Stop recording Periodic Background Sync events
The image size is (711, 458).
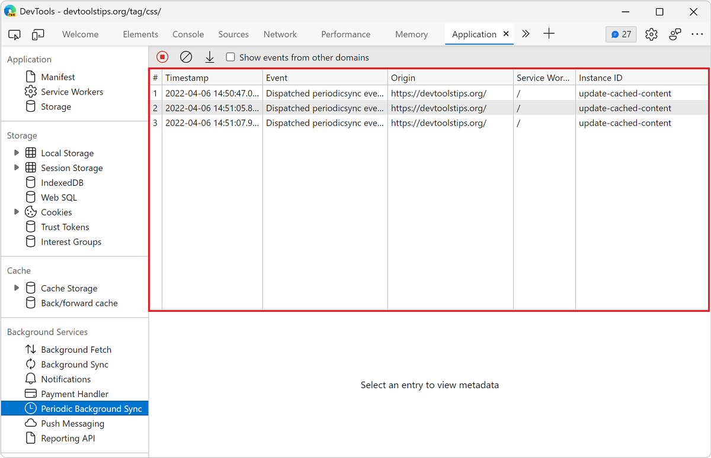(162, 57)
